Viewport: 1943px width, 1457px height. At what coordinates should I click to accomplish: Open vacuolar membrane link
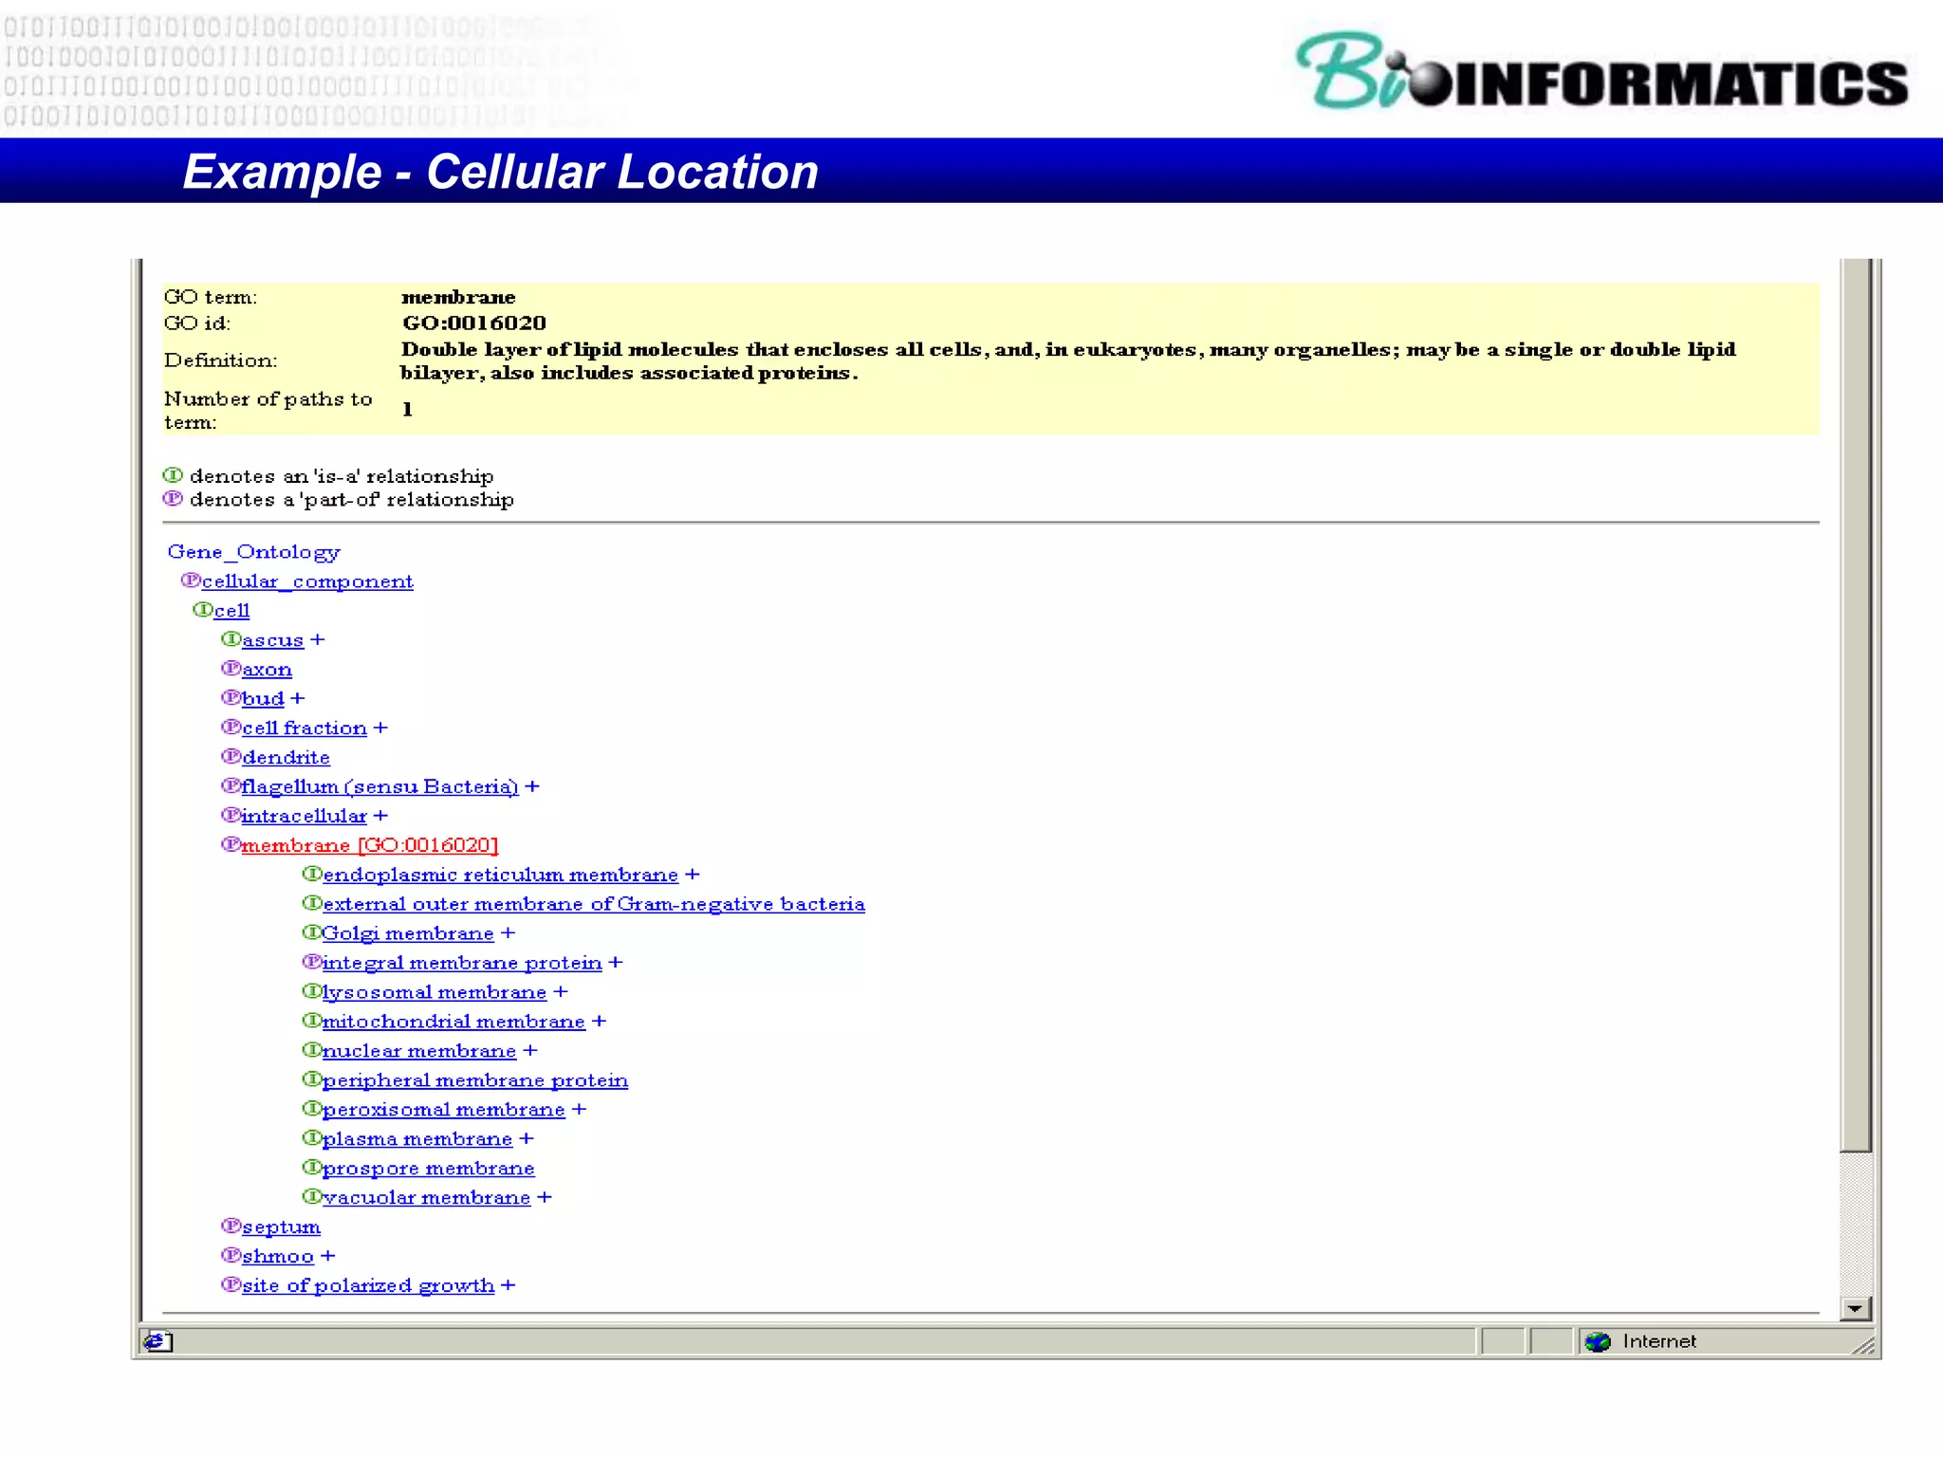(x=427, y=1198)
